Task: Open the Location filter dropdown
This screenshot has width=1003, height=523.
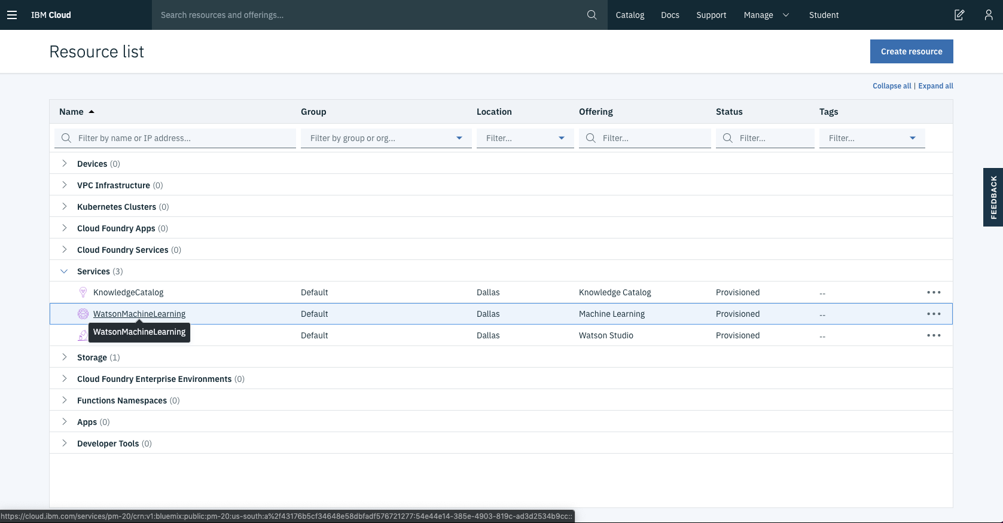Action: point(525,138)
